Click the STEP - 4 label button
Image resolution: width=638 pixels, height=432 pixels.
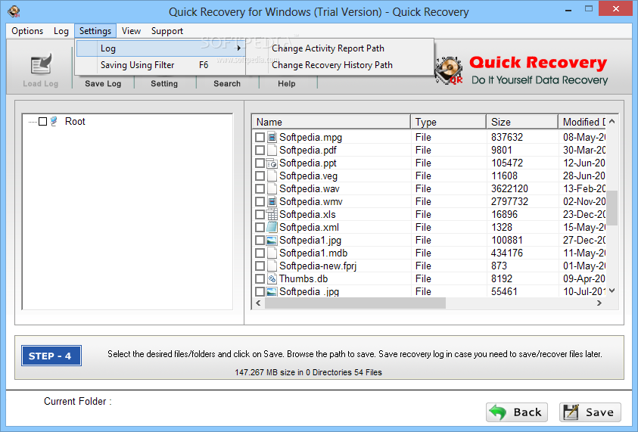(51, 356)
